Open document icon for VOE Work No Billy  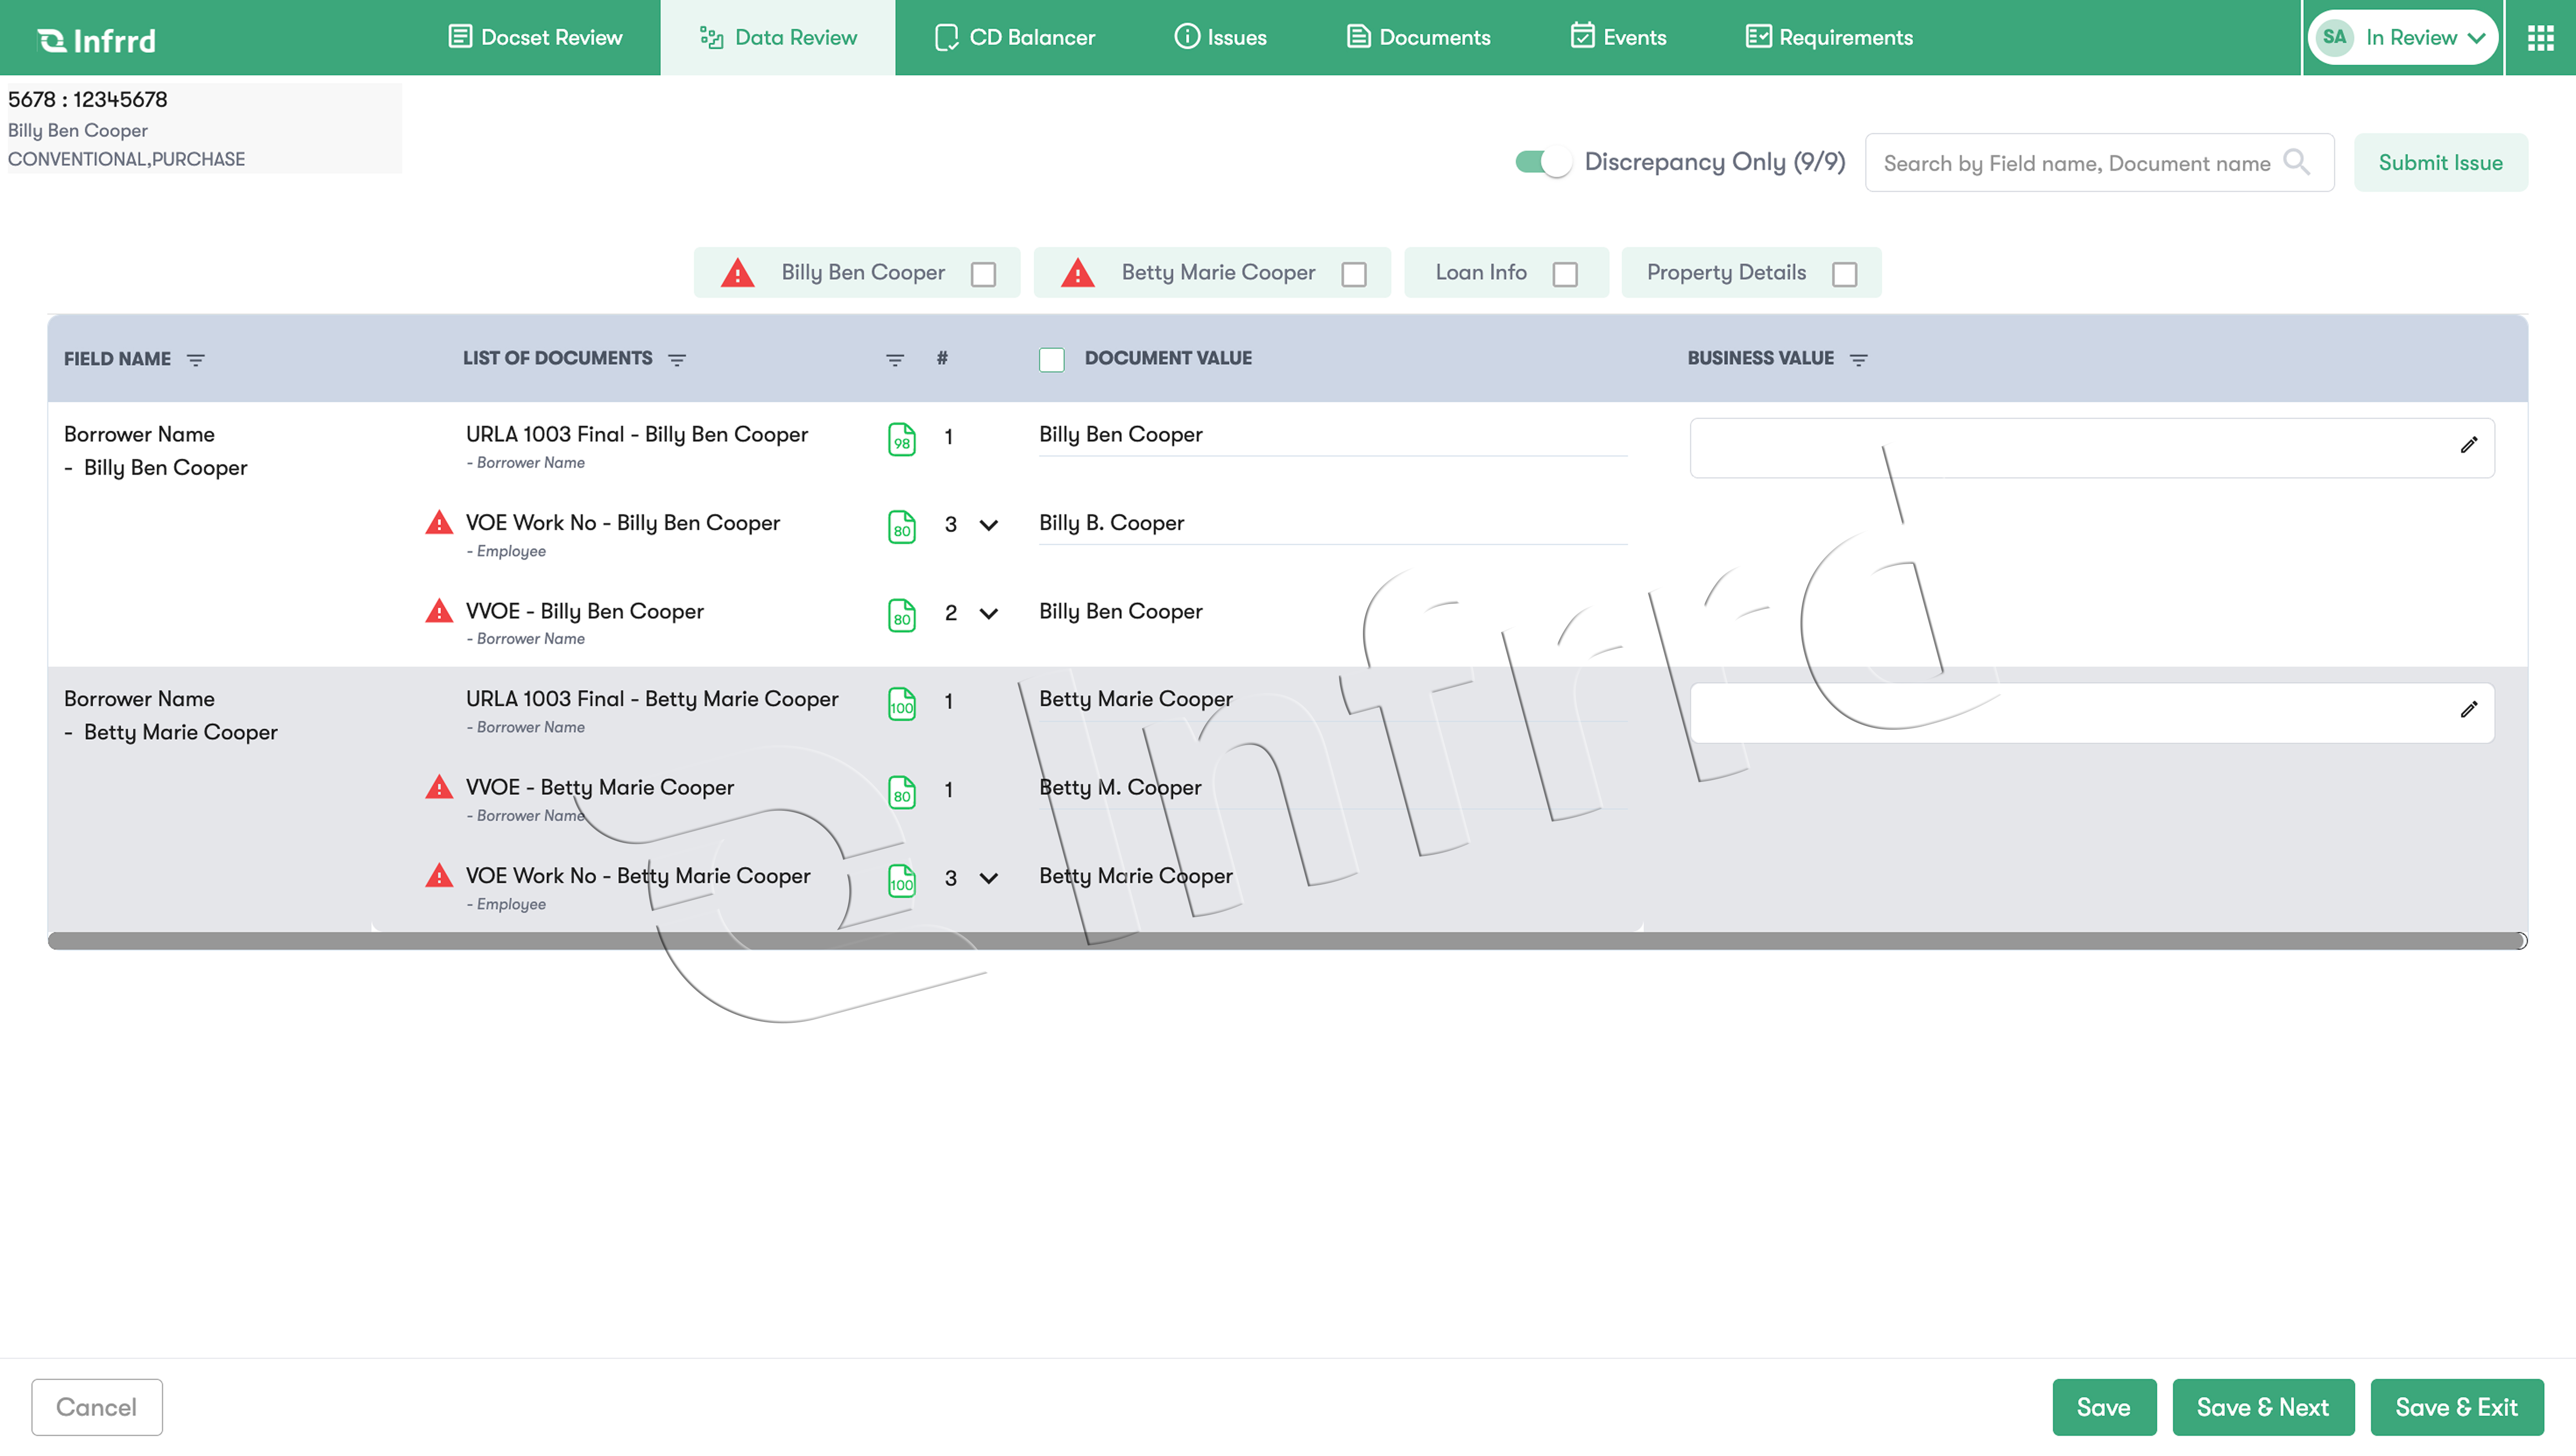(x=902, y=526)
